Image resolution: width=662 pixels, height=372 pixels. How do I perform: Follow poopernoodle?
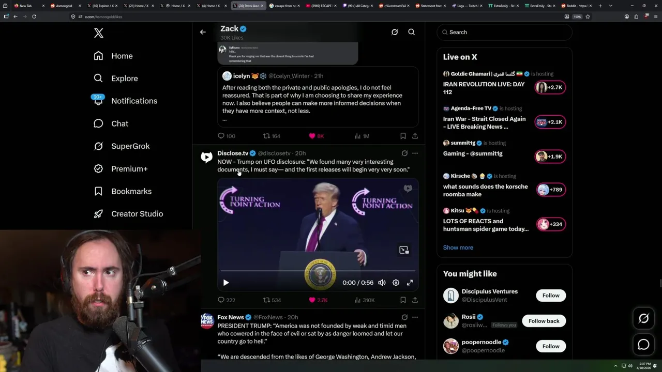551,346
